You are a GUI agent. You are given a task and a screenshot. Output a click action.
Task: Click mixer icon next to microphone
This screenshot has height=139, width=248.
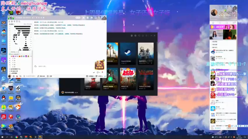pos(20,76)
